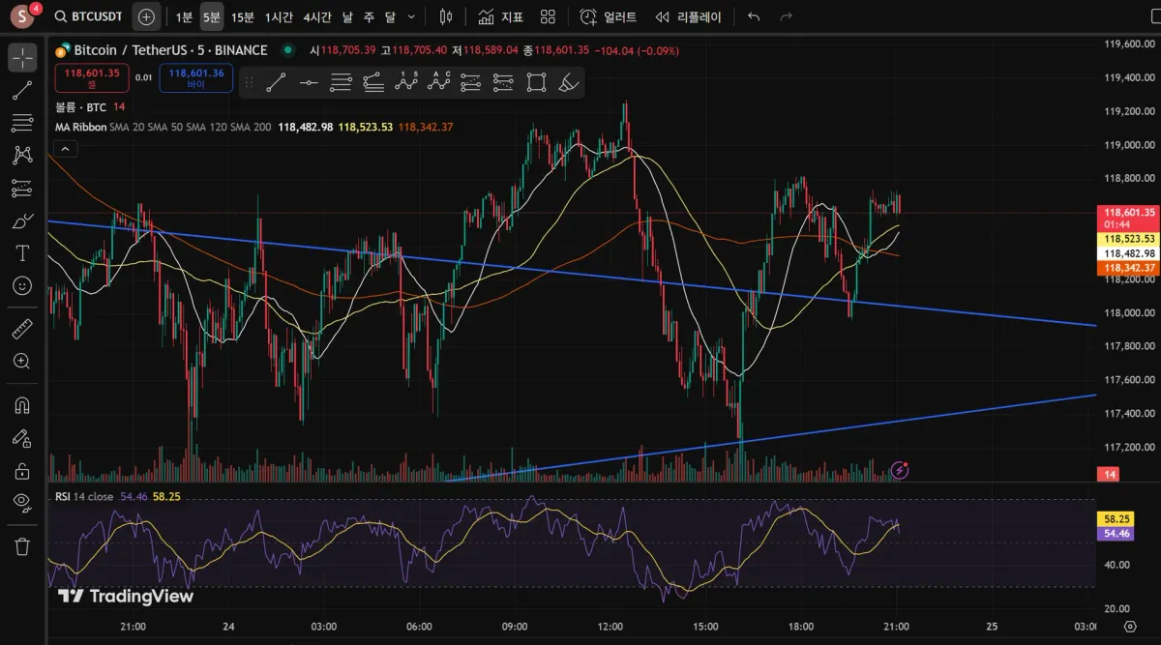Expand the timeframe dropdown chevron

coord(412,16)
